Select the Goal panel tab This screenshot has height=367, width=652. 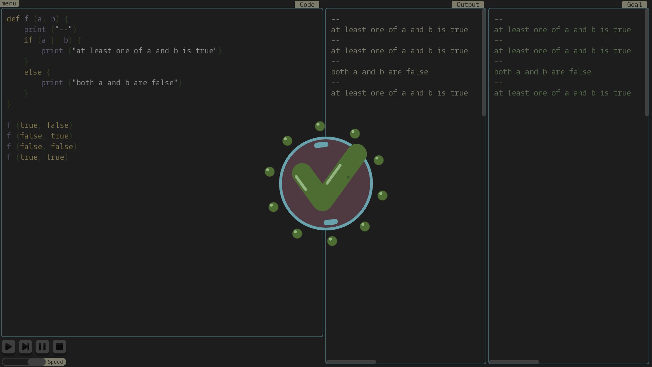click(x=634, y=4)
